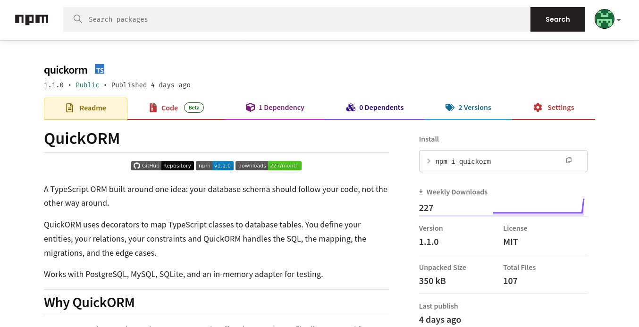This screenshot has width=639, height=327.
Task: Focus the Search packages field
Action: point(297,19)
